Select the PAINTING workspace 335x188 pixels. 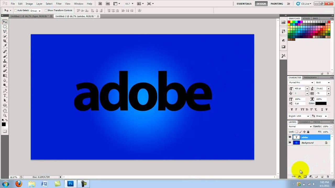[x=277, y=4]
